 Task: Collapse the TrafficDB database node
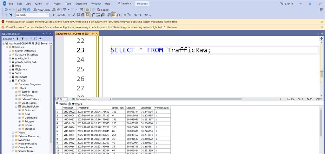(x=10, y=81)
